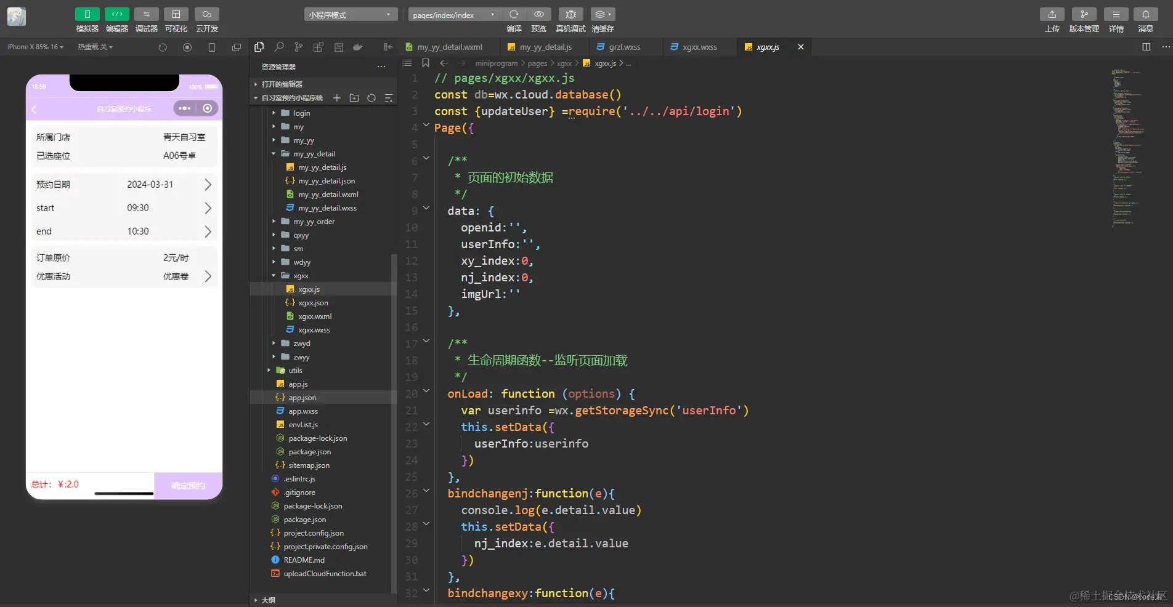Open the messages (消息) bell
The width and height of the screenshot is (1173, 607).
pos(1145,14)
